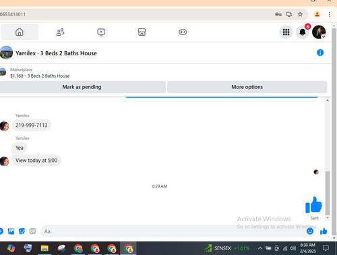
Task: Open the emoji picker in message box
Action: [310, 231]
